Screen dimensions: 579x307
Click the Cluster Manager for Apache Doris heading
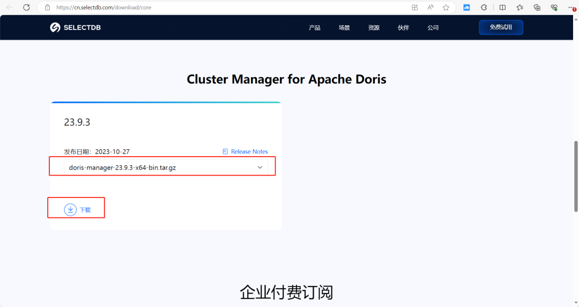tap(286, 79)
